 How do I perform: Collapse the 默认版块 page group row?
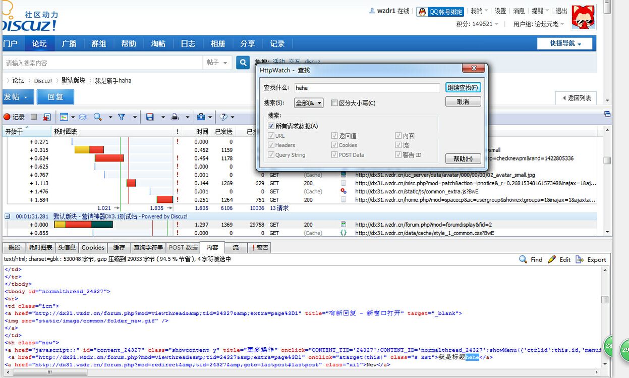click(8, 217)
